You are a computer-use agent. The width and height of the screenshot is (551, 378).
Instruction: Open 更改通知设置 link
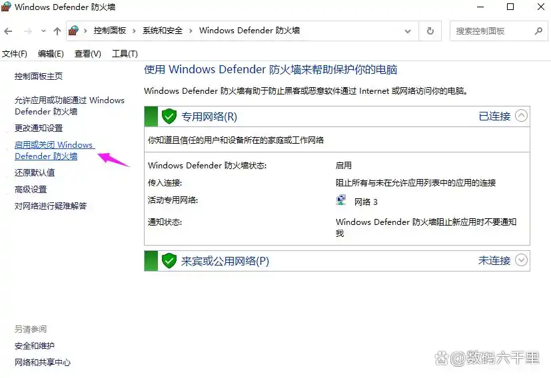pos(38,128)
